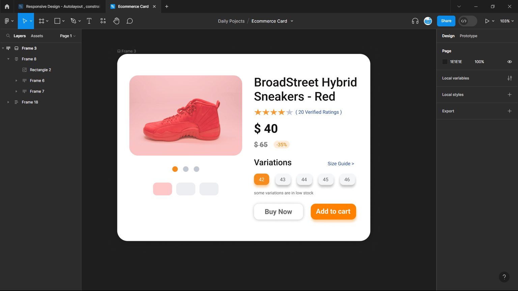
Task: Toggle Dev Mode switch
Action: (x=468, y=21)
